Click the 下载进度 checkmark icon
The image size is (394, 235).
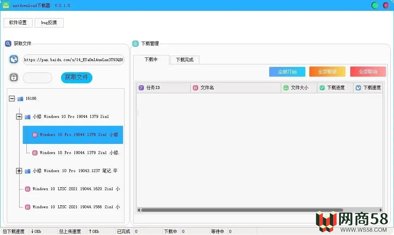[322, 87]
